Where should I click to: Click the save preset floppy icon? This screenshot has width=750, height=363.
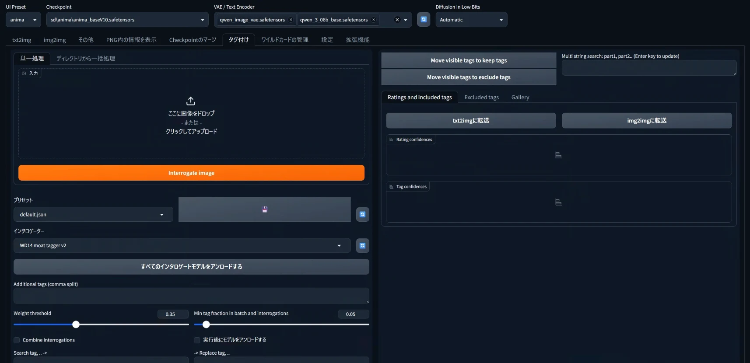[x=265, y=209]
